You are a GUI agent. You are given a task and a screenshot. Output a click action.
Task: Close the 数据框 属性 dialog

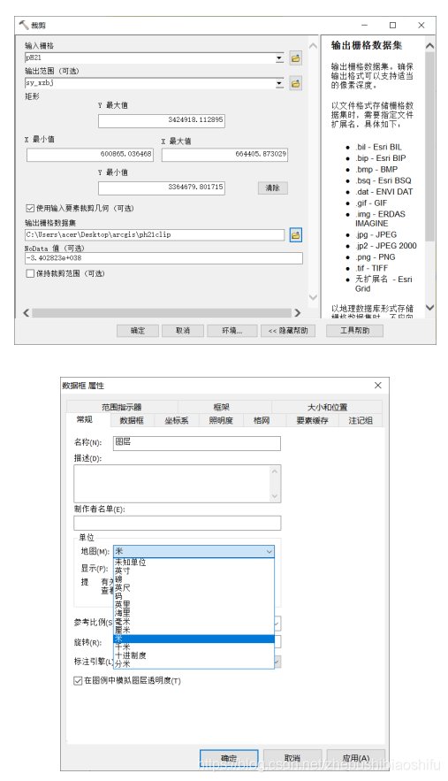(x=378, y=386)
